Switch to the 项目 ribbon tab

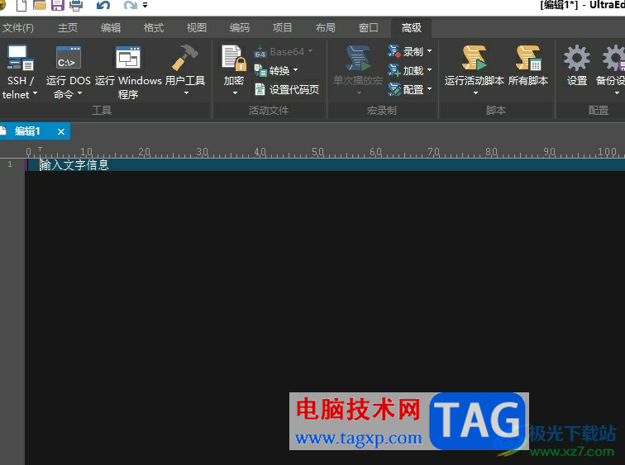coord(282,28)
